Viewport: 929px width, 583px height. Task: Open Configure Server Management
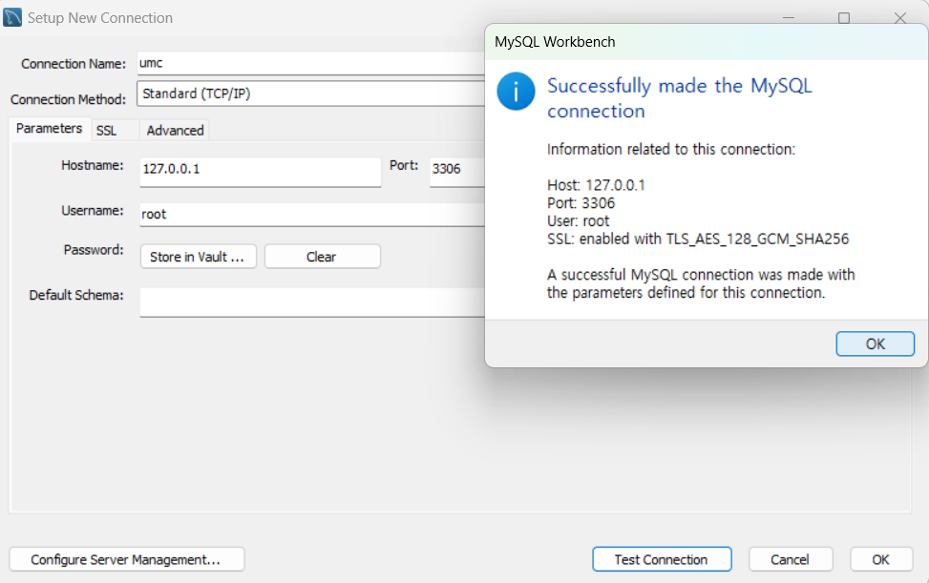click(x=127, y=559)
